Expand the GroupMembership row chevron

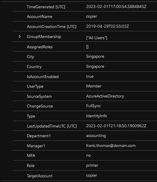tap(19, 37)
